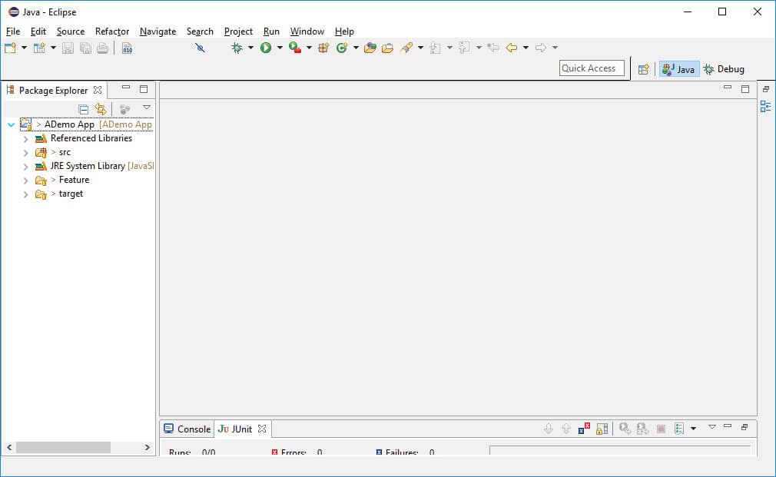Toggle Skip All Breakpoints icon
Screen dimensions: 776x477
coord(200,48)
